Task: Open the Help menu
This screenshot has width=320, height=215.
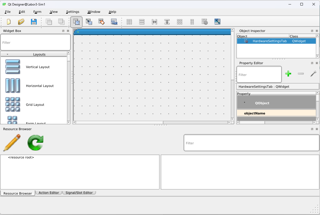Action: 112,12
